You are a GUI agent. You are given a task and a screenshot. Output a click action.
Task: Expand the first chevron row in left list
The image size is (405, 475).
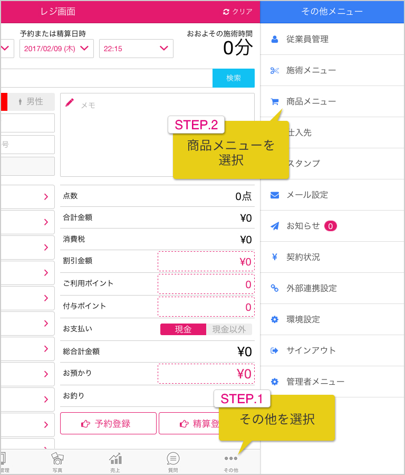pyautogui.click(x=27, y=197)
